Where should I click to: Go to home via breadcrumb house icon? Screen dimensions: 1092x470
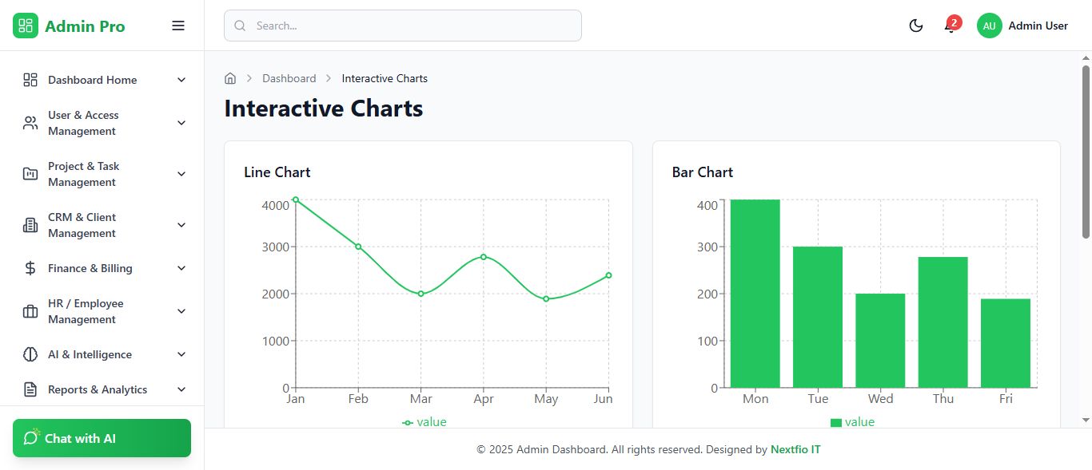(230, 78)
